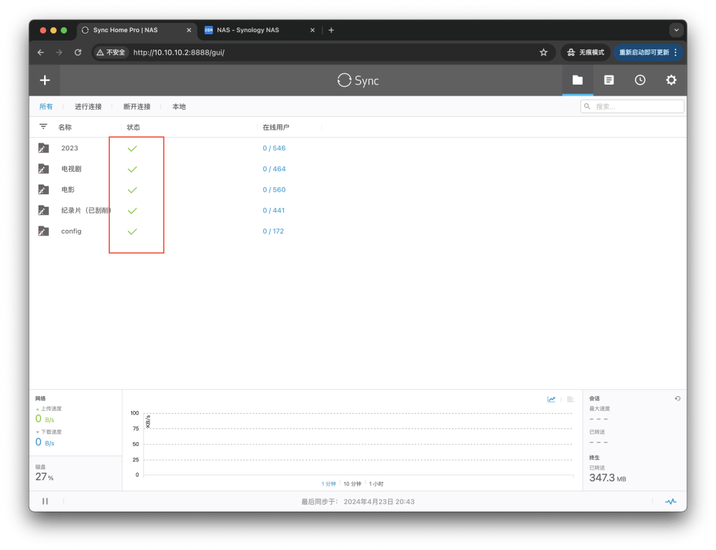Close the NAS - Synology NAS tab

(x=313, y=30)
